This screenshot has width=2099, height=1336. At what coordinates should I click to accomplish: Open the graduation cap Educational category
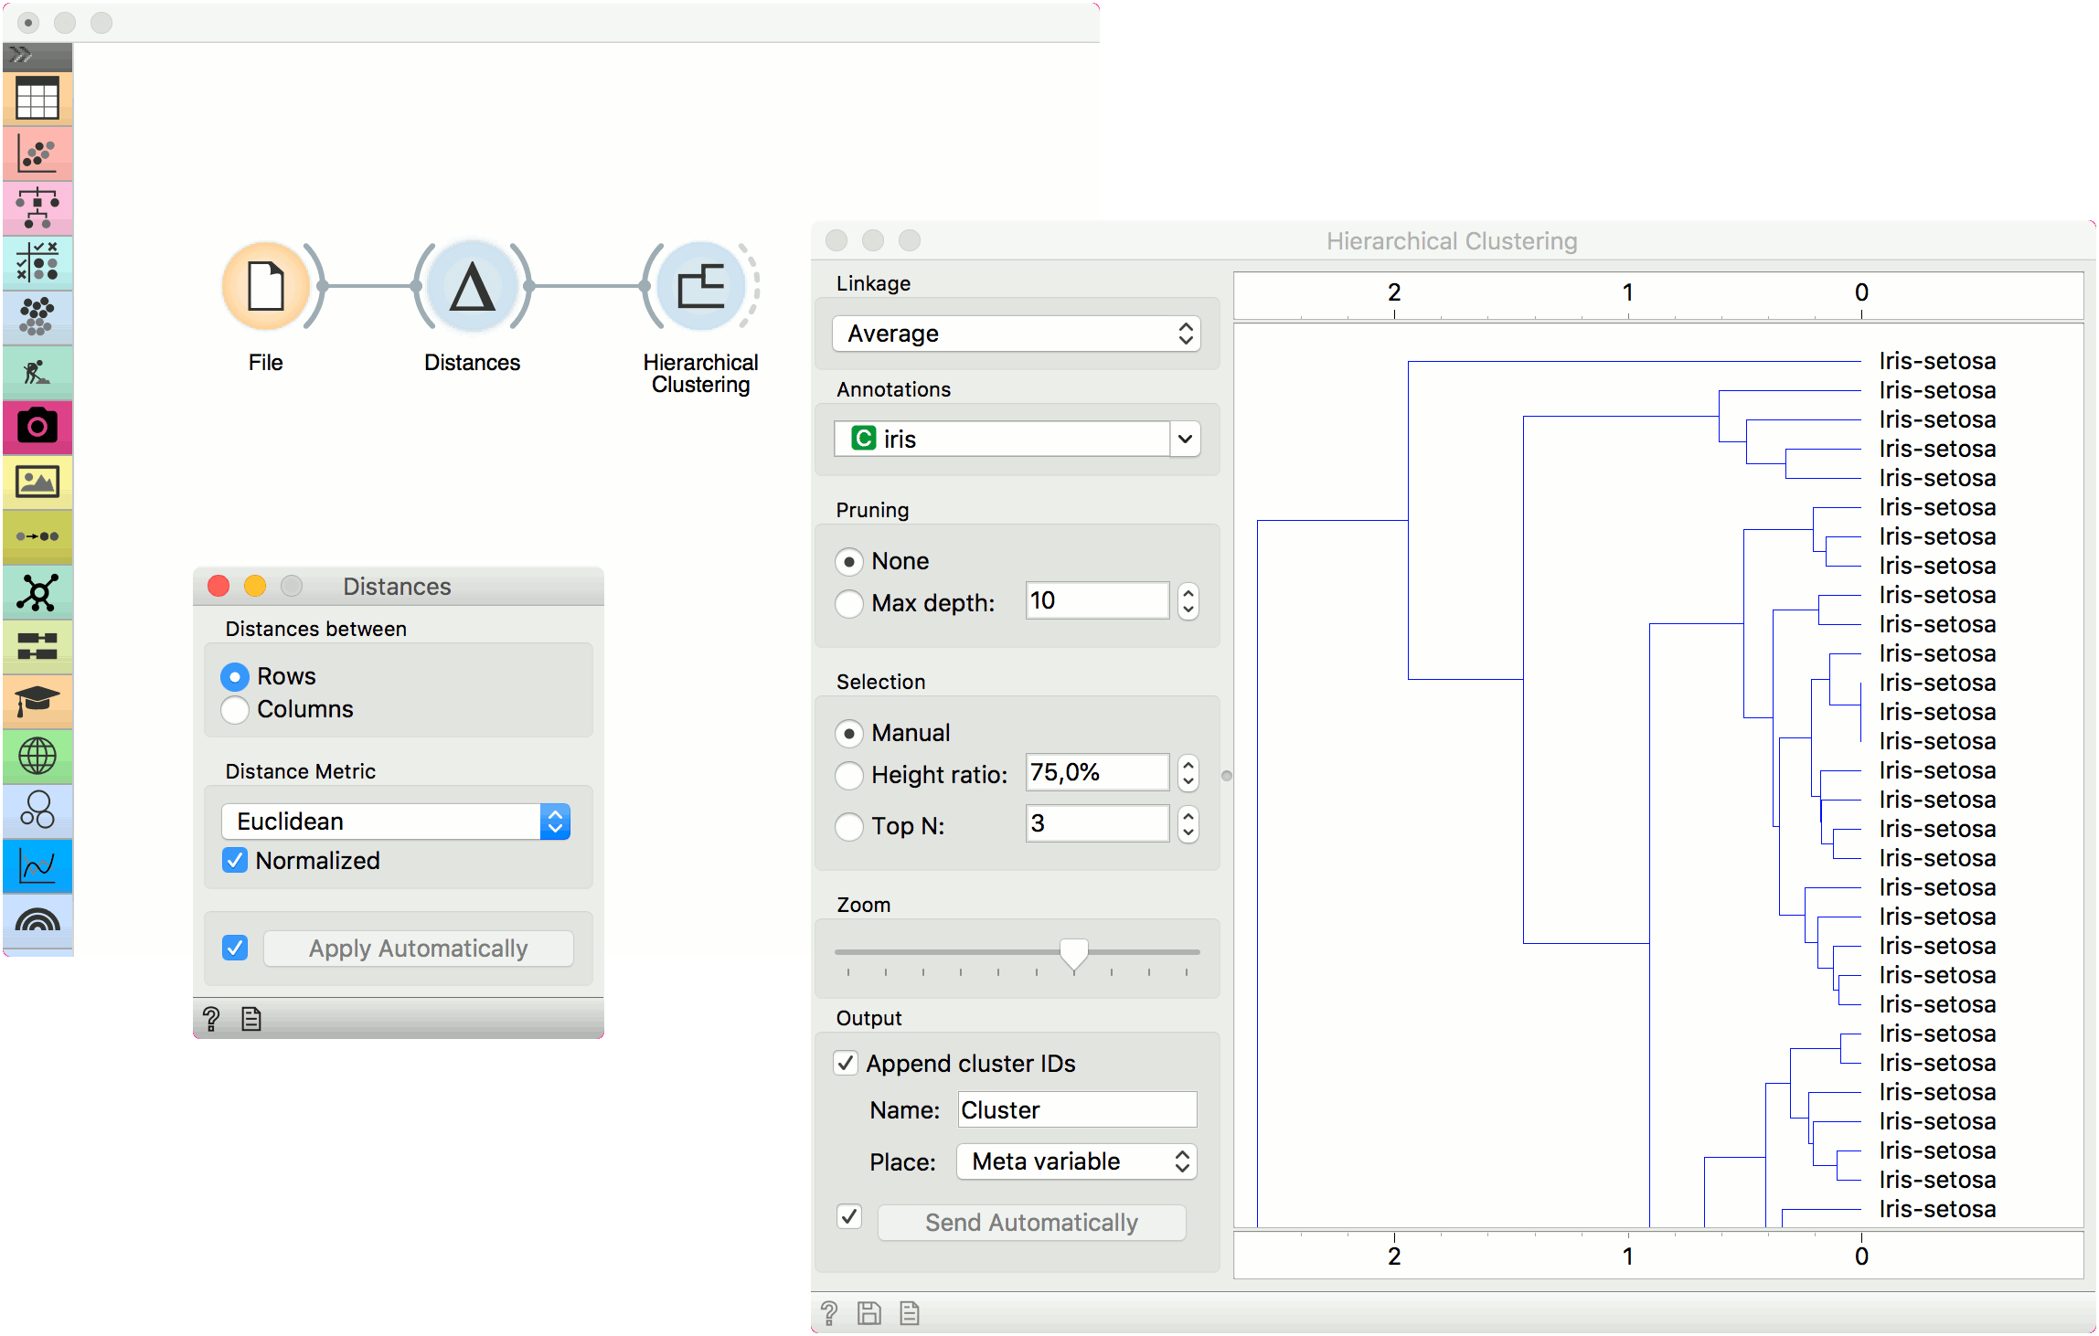(x=37, y=701)
